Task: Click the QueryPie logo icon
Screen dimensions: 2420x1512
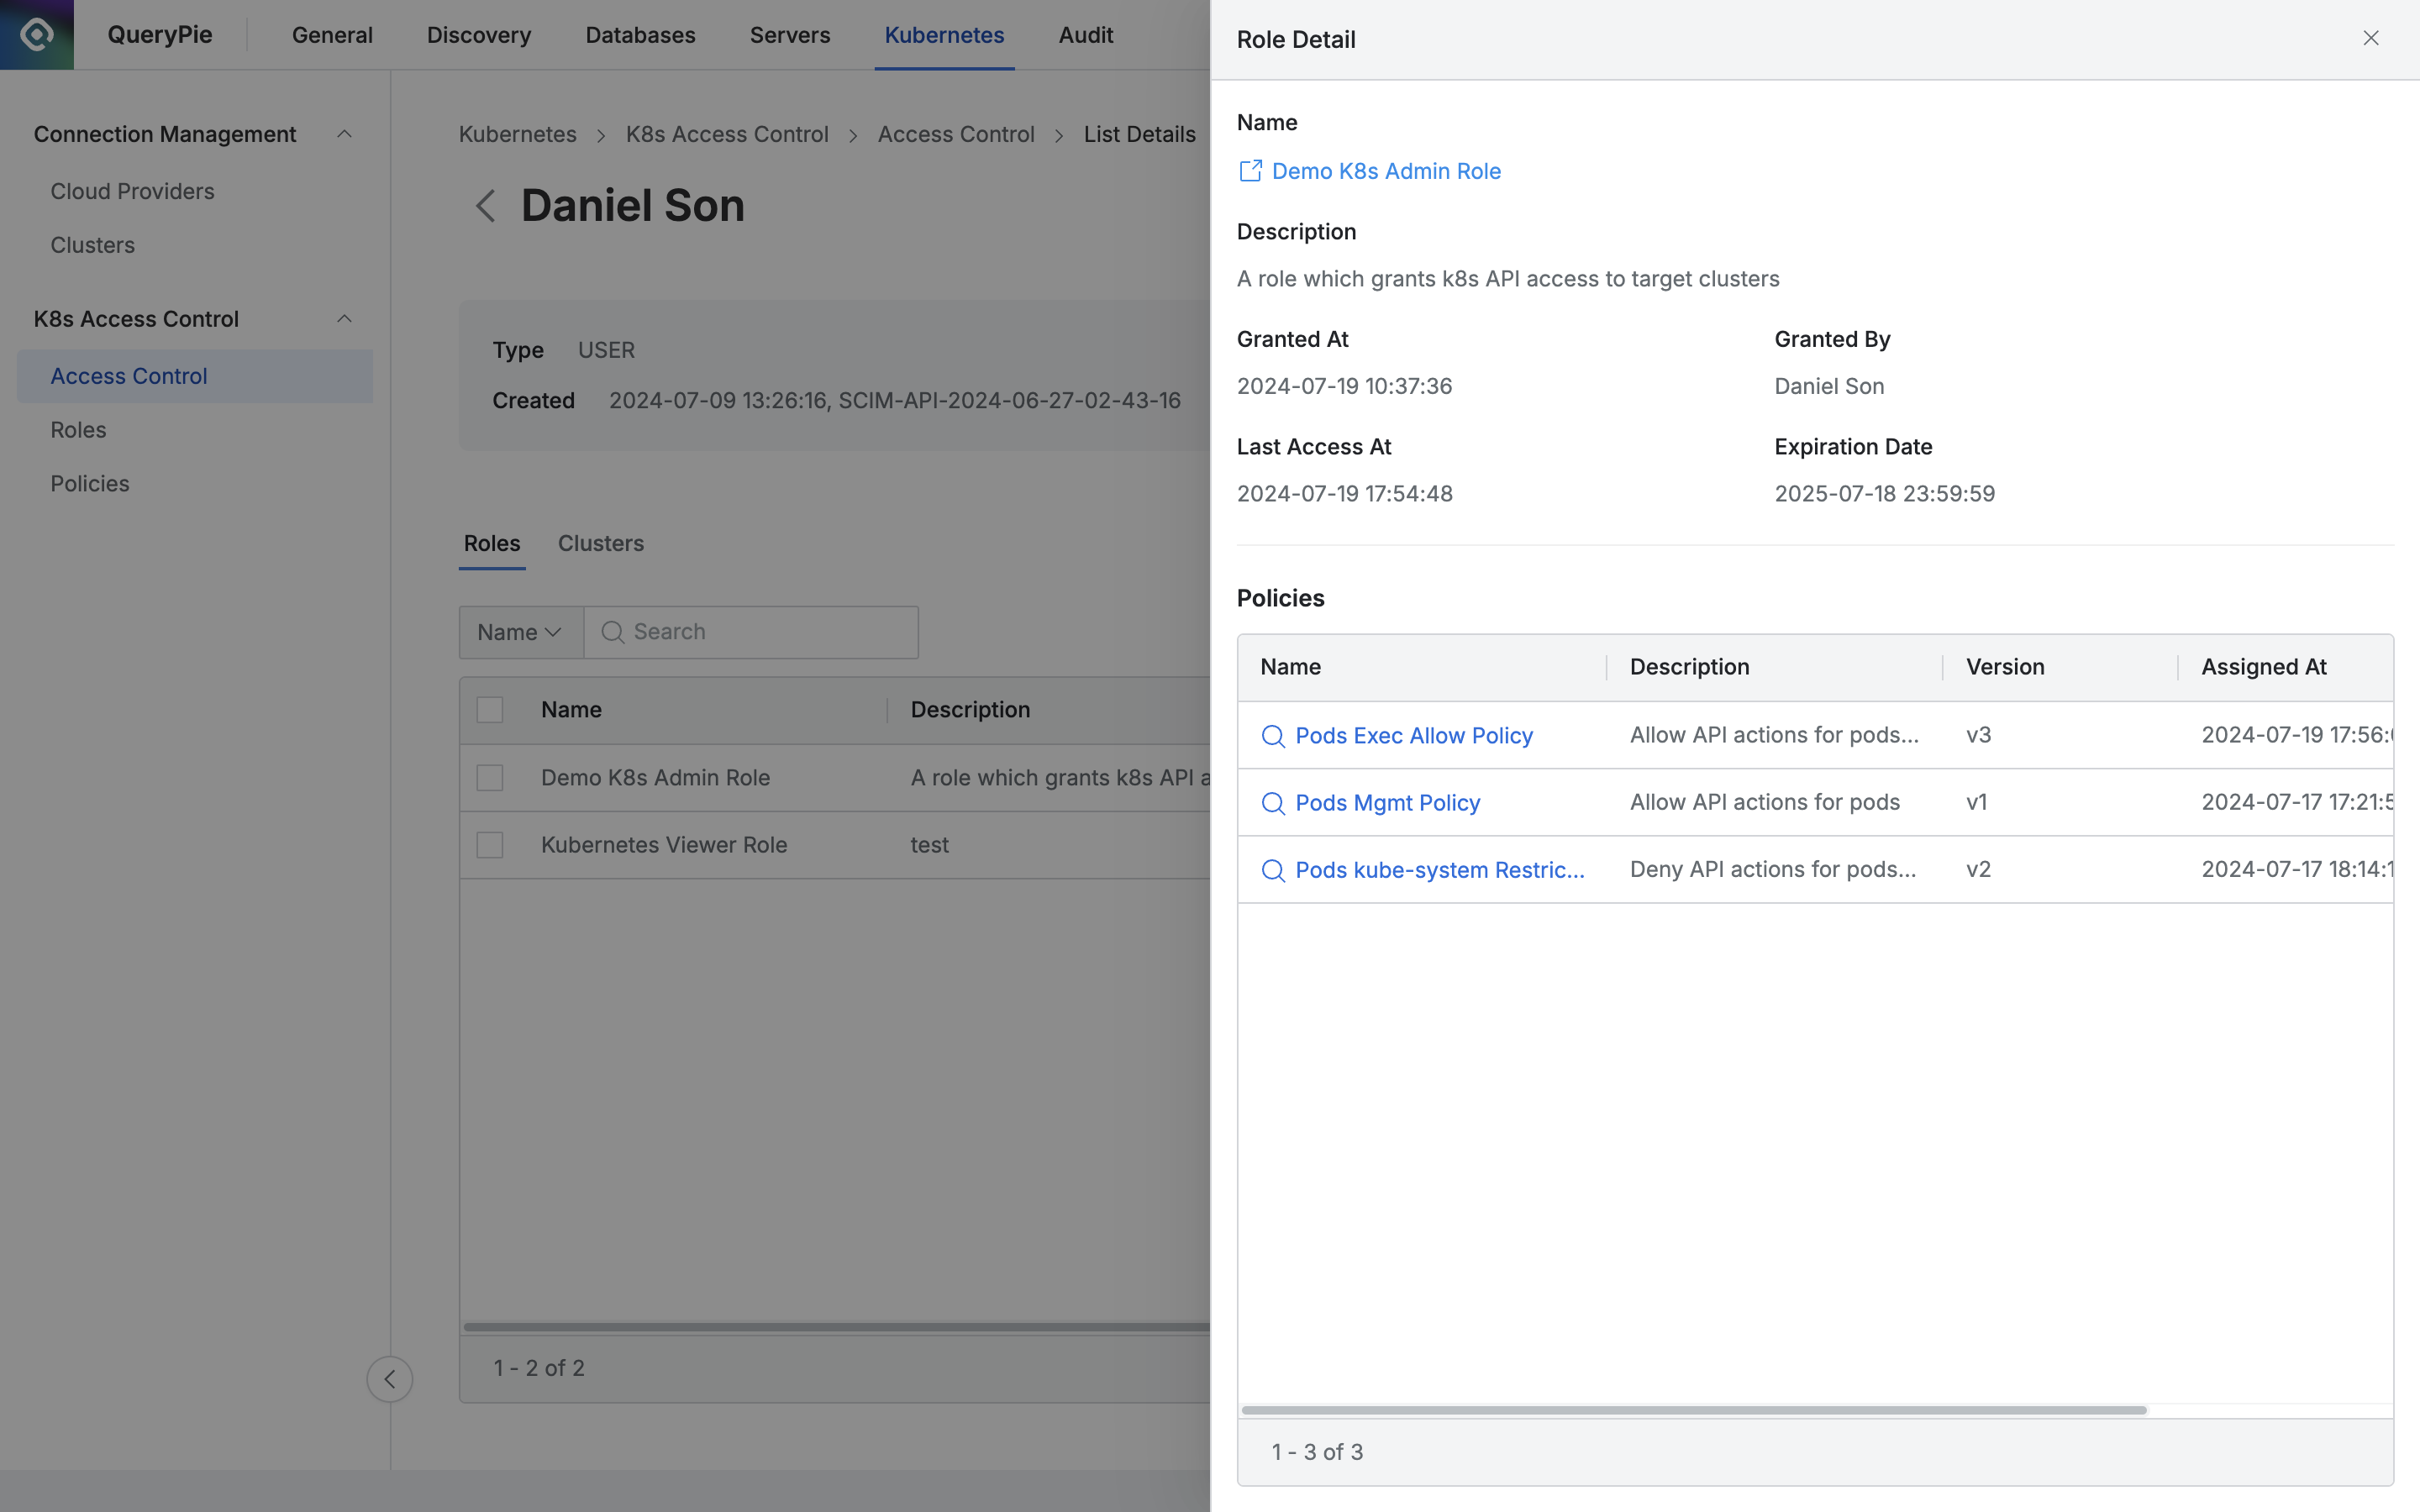Action: (x=37, y=35)
